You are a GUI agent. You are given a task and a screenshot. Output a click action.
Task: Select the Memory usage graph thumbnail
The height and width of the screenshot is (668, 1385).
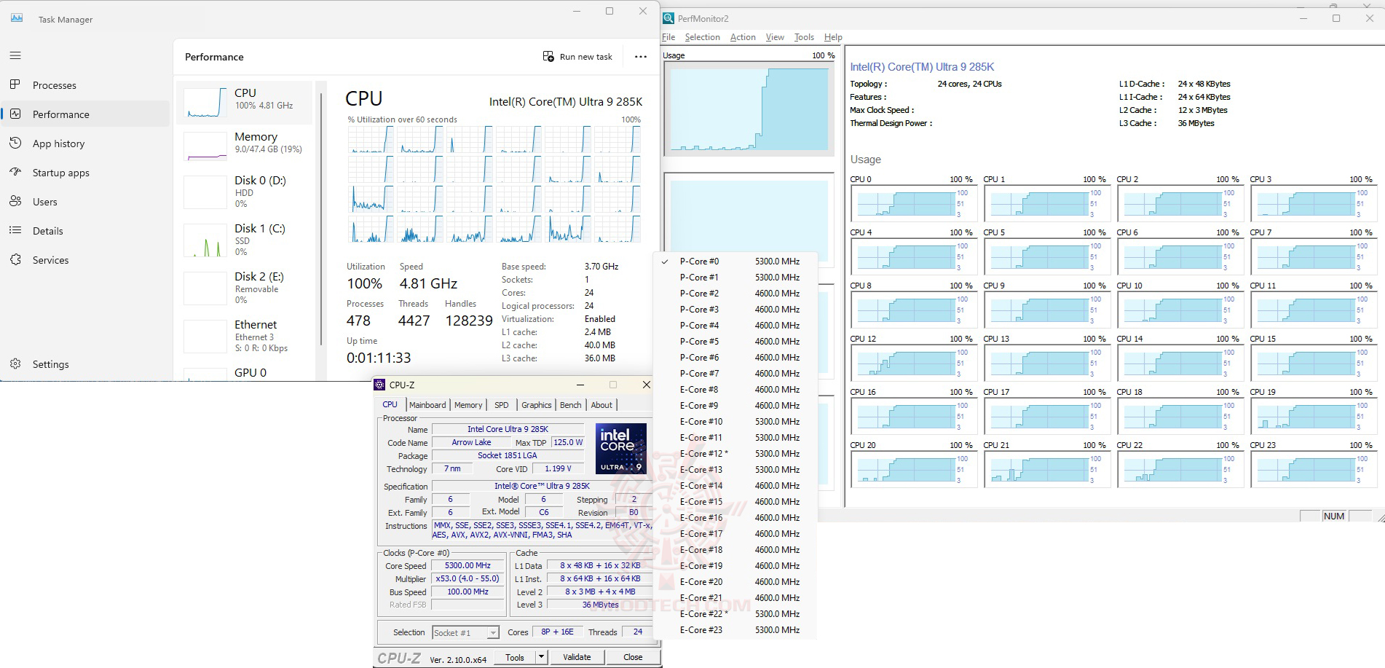205,146
